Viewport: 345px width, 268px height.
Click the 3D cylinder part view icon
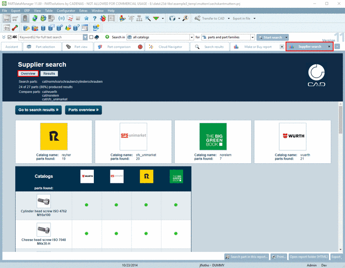click(x=172, y=18)
